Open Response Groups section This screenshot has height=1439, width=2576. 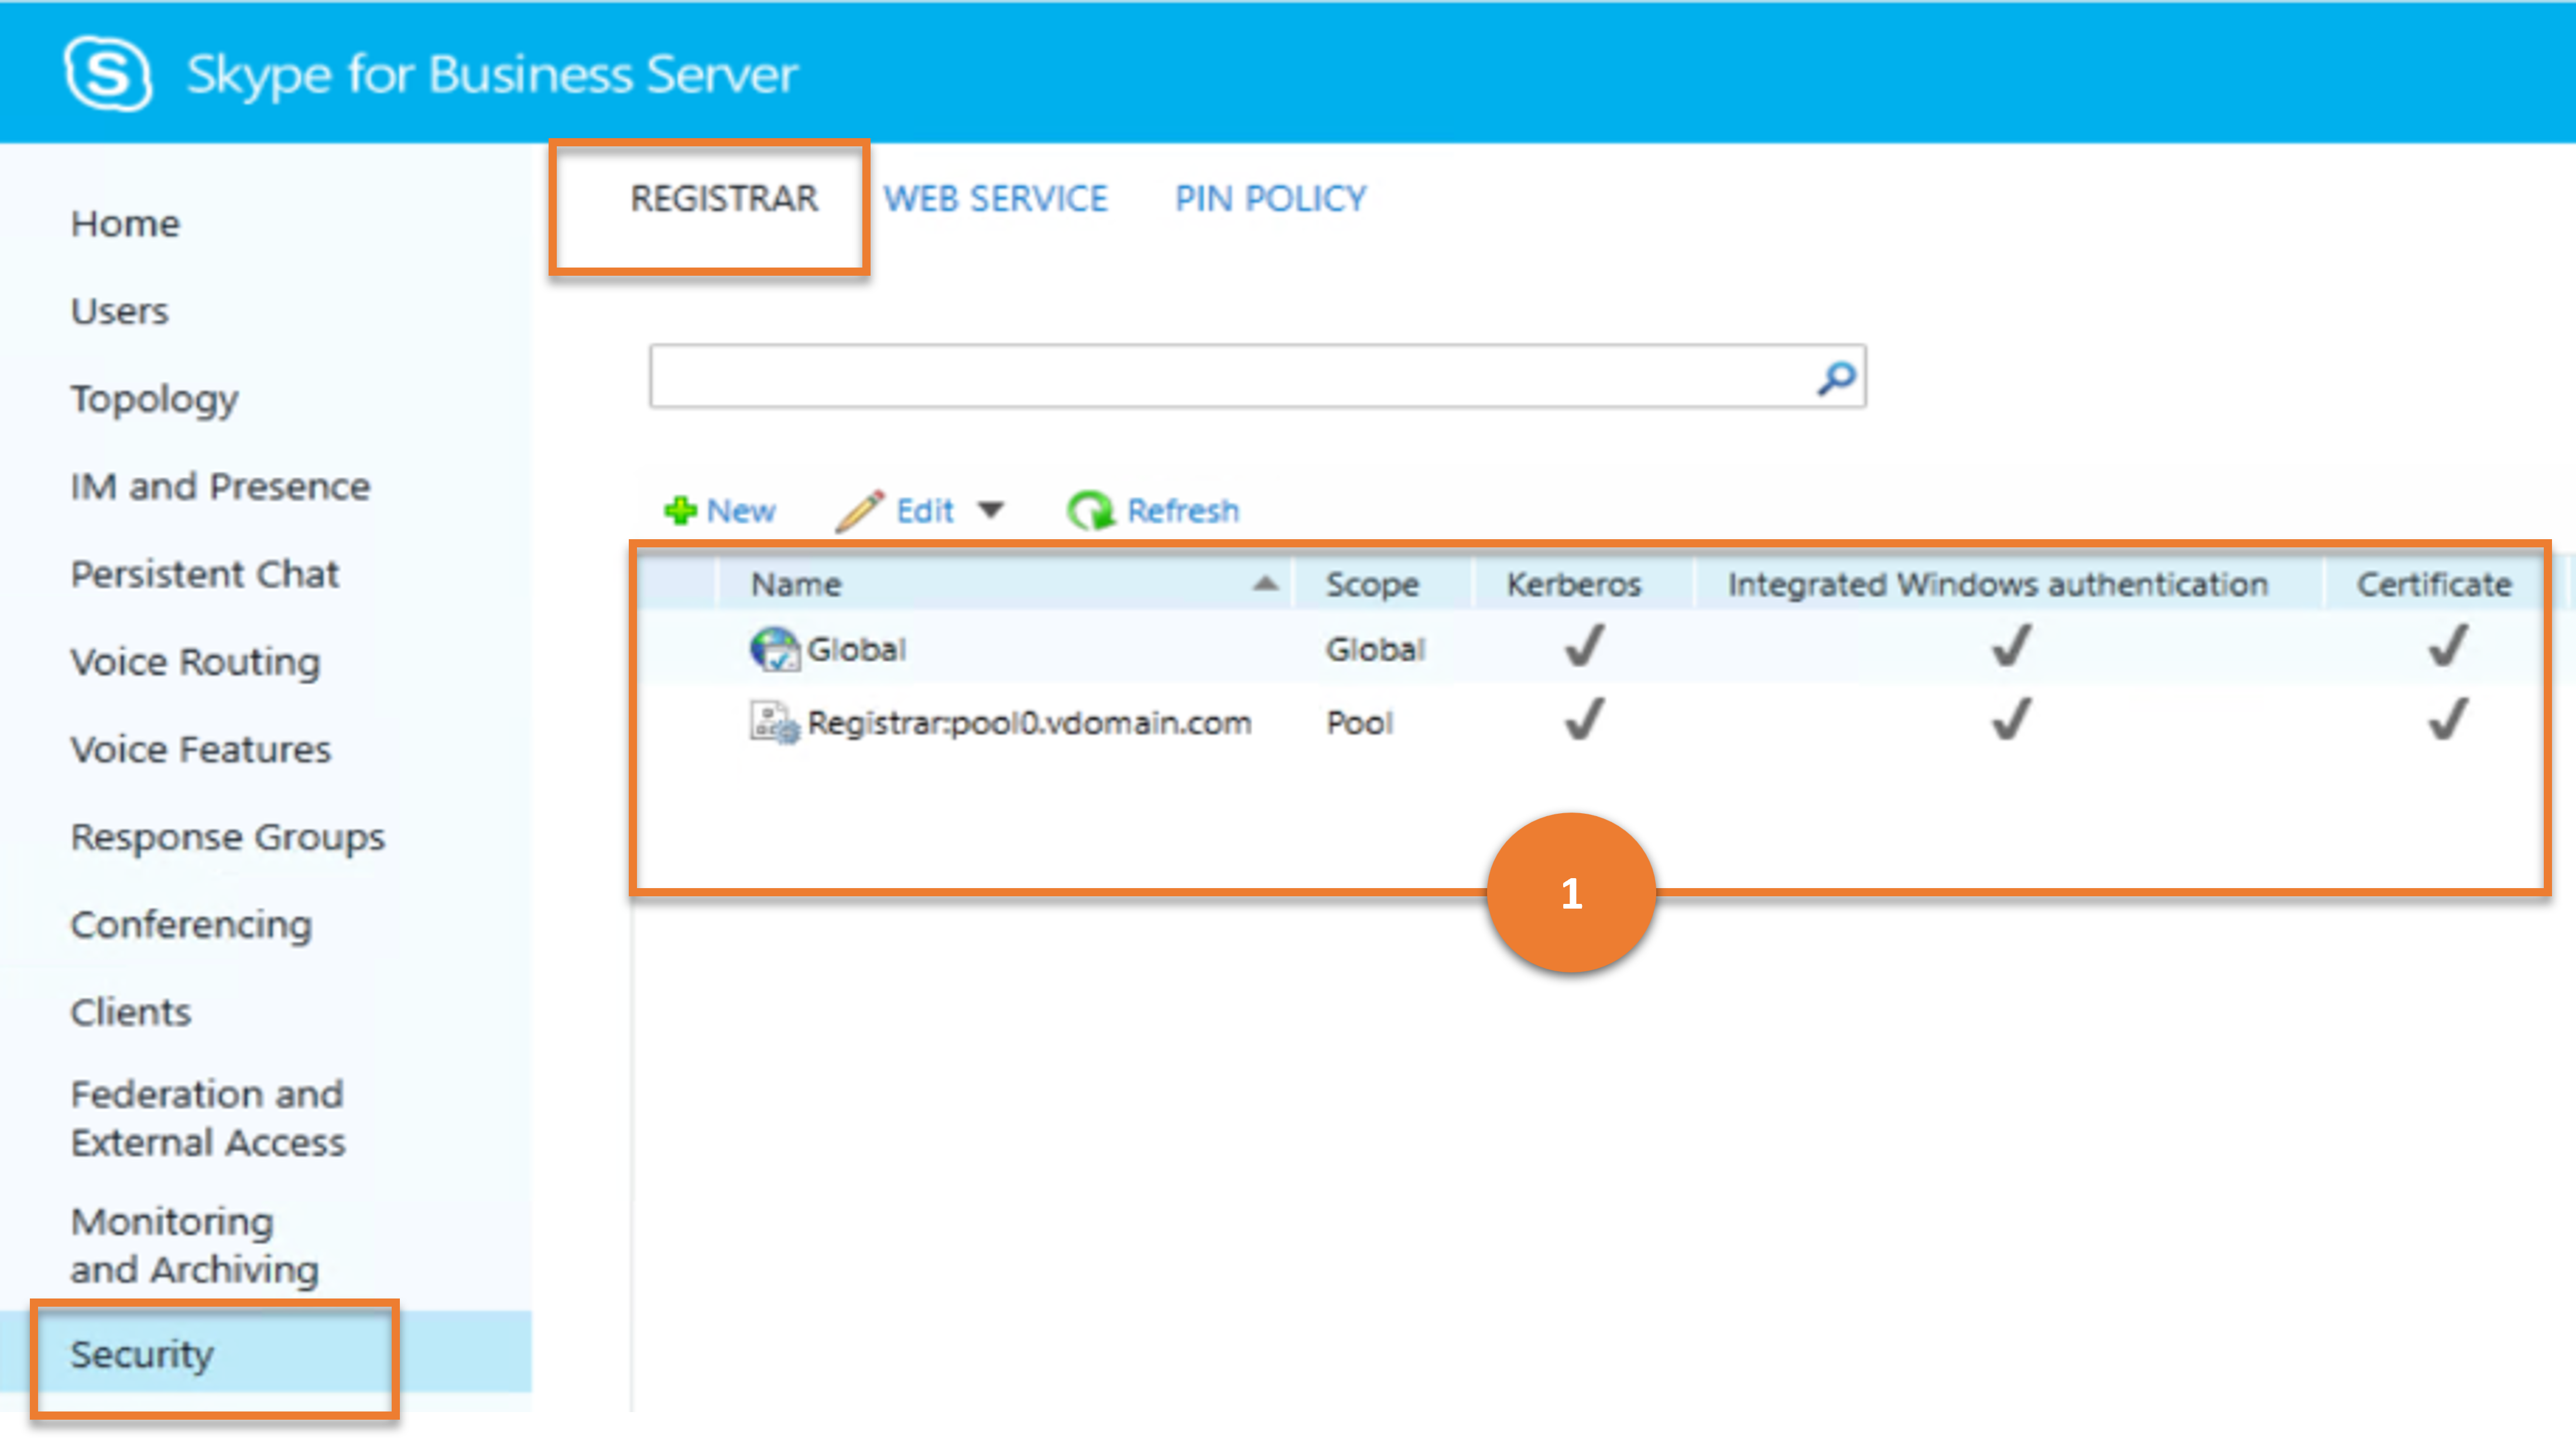(227, 837)
